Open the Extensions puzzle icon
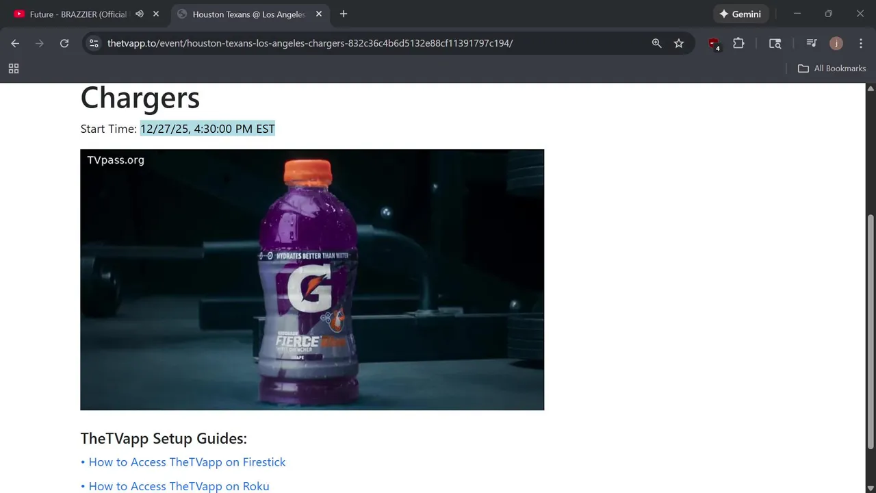Screen dimensions: 876x493 click(738, 43)
